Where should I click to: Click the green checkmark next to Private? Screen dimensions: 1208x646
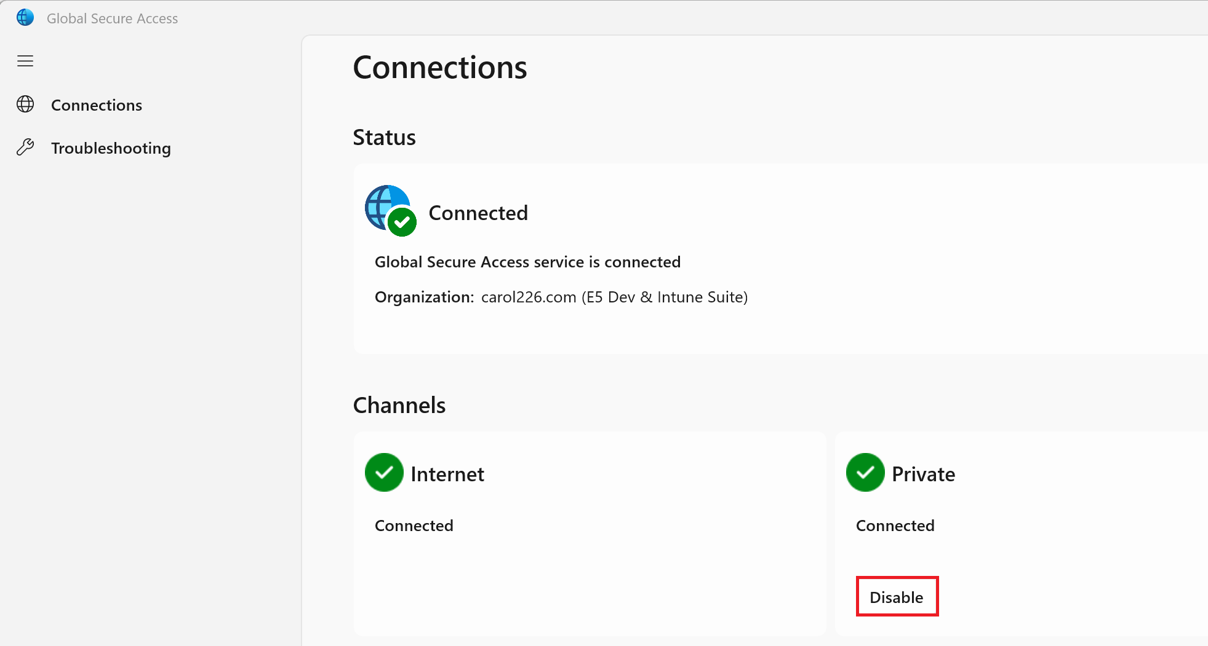point(865,473)
